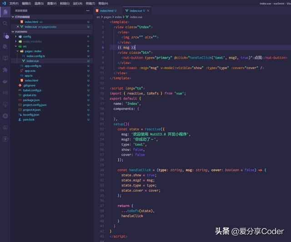Viewport: 291px width, 242px height.
Task: Open the 选择(S) Selection menu
Action: pos(39,3)
